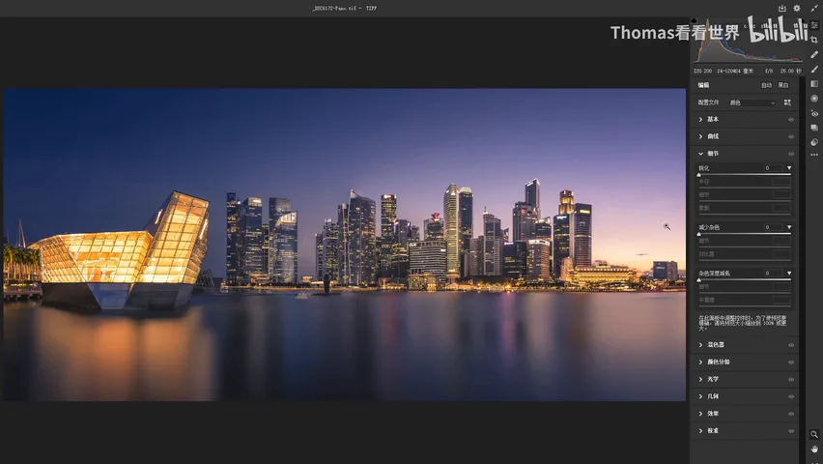Expand the 混色器 panel
Screen dimensions: 823x464
tap(700, 345)
